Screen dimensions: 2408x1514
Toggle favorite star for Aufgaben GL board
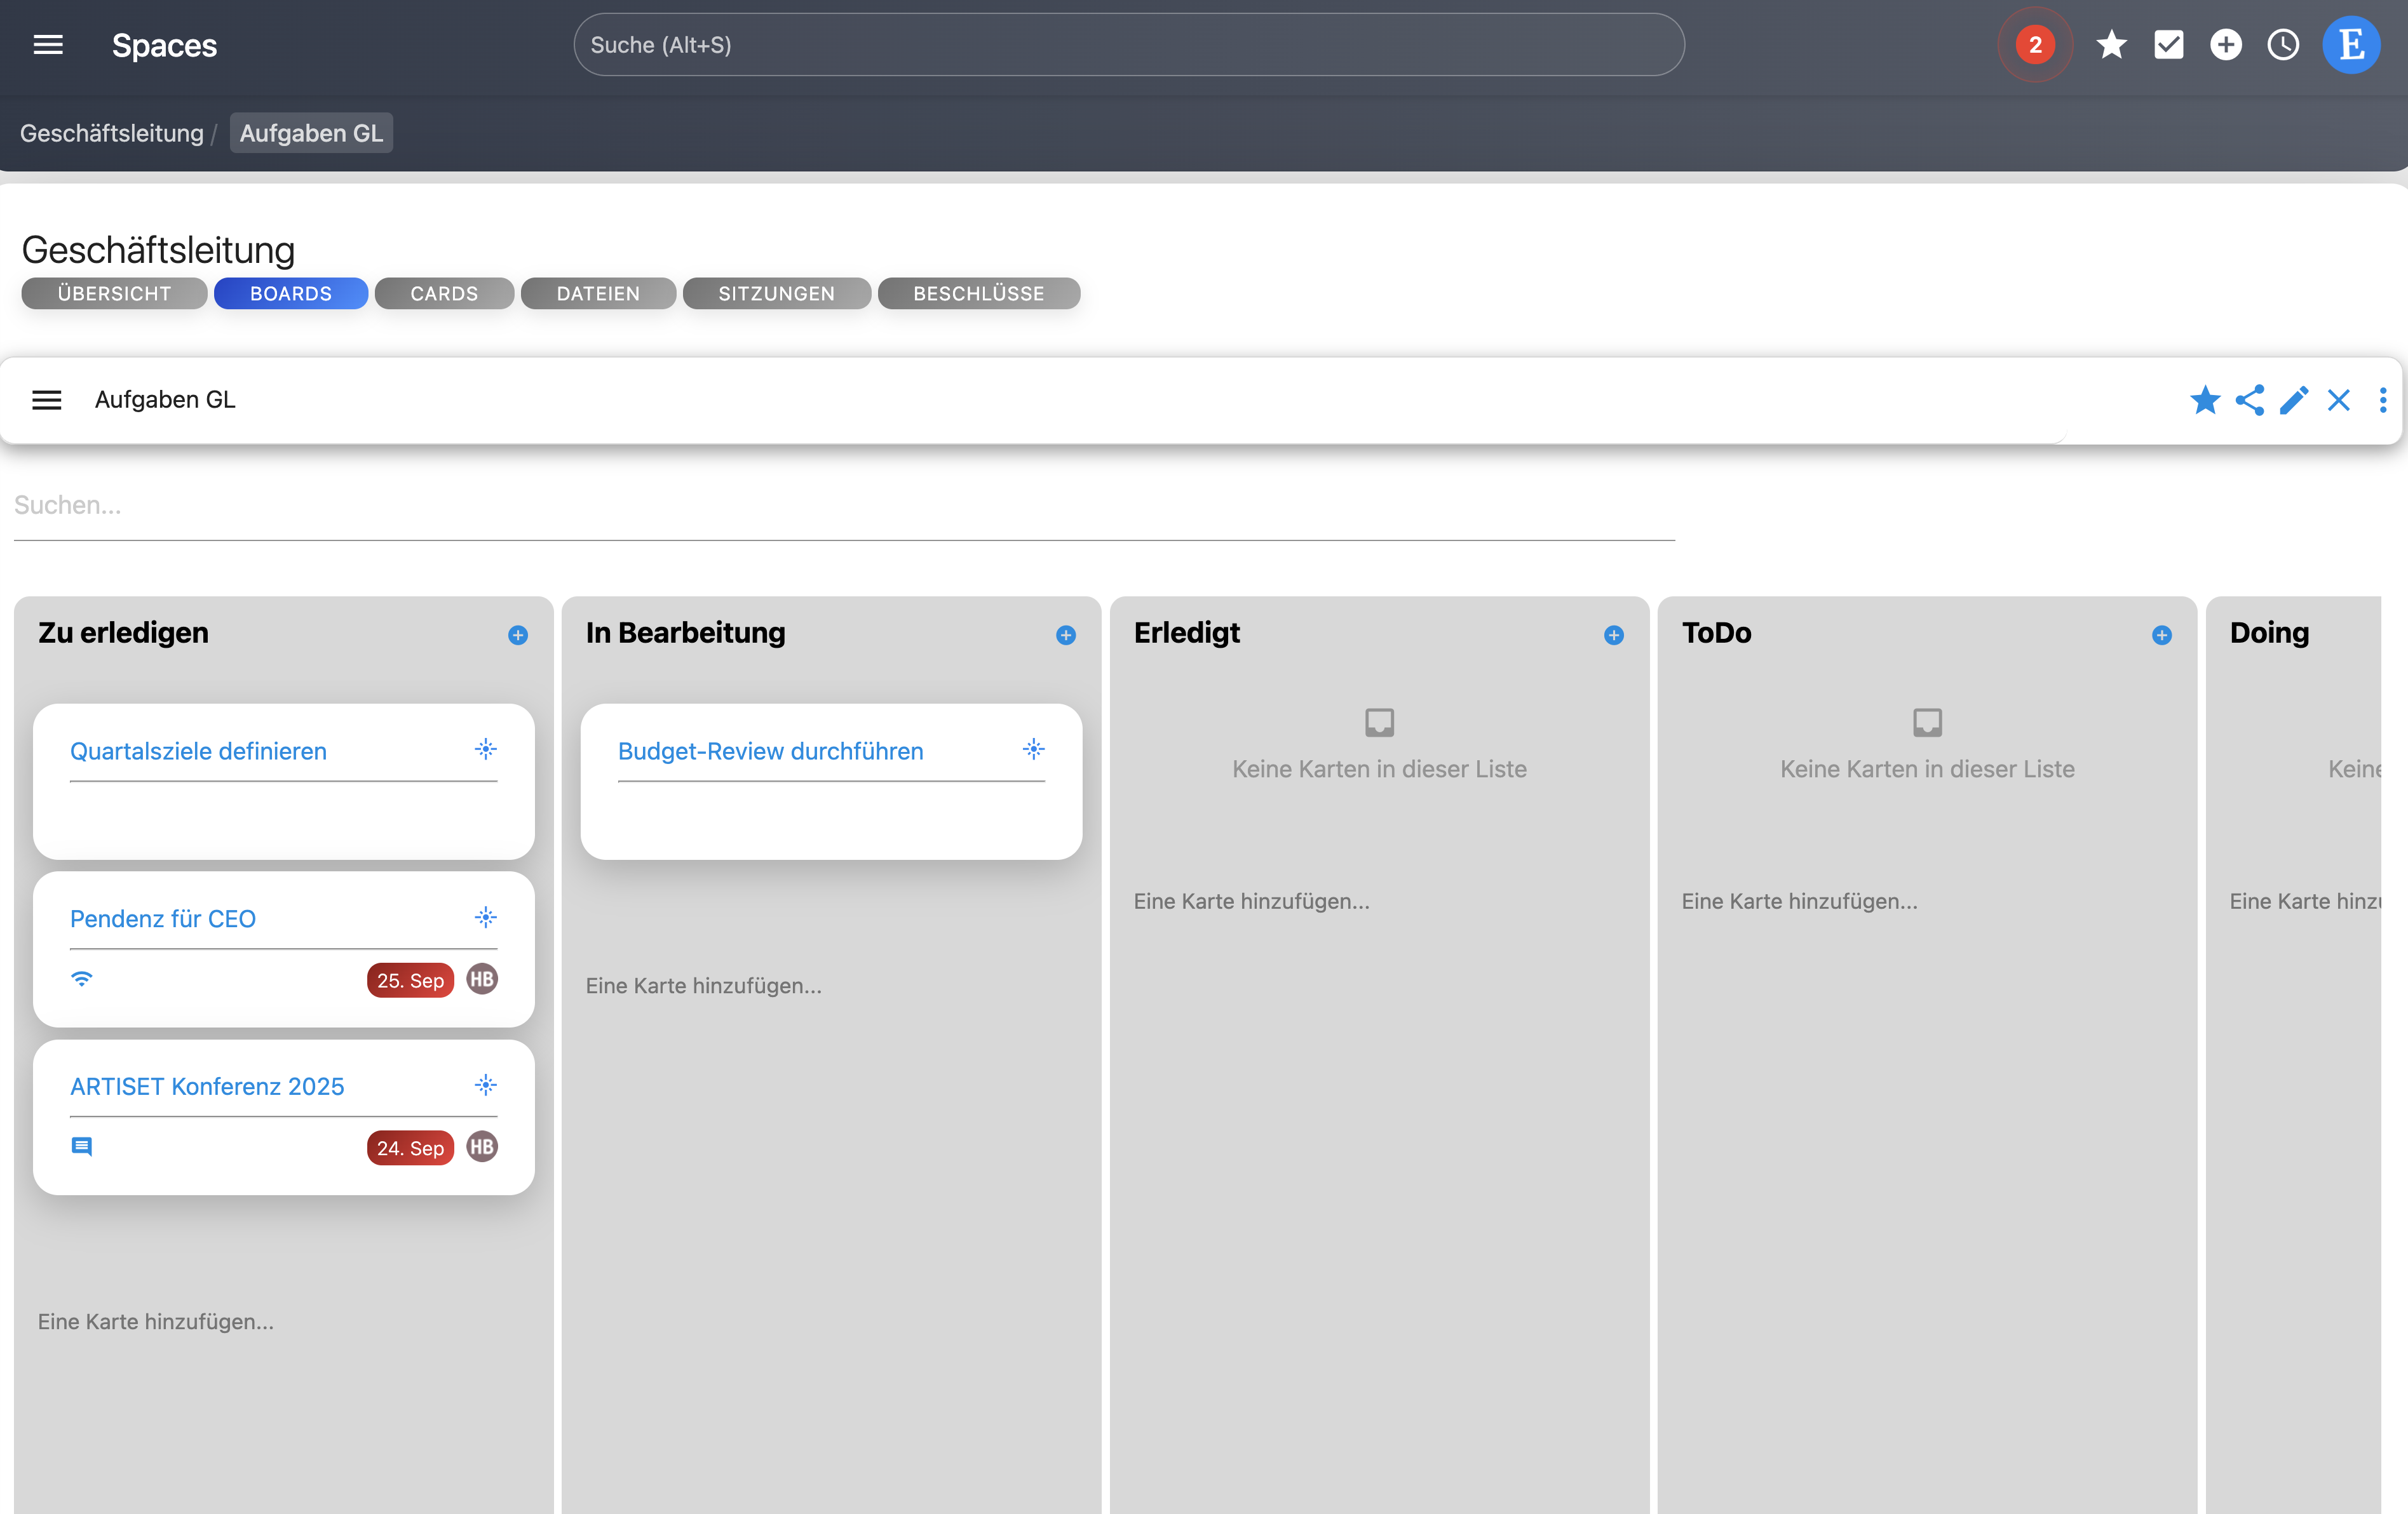(x=2204, y=399)
